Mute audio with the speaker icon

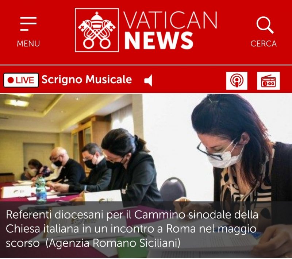148,80
